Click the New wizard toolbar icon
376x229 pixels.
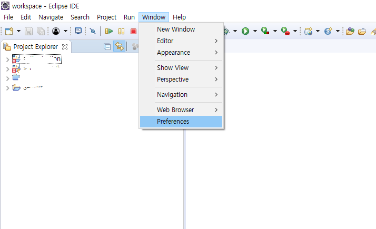click(9, 31)
